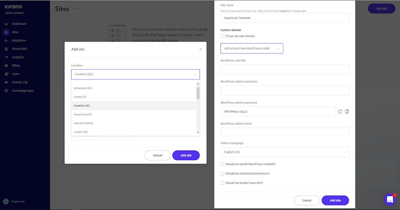The width and height of the screenshot is (400, 210).
Task: Focus the WordPress site title field
Action: point(284,69)
